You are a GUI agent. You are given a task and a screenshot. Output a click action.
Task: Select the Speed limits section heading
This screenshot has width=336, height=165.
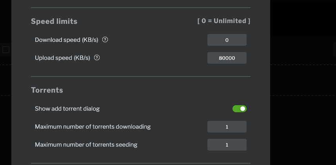click(x=54, y=22)
